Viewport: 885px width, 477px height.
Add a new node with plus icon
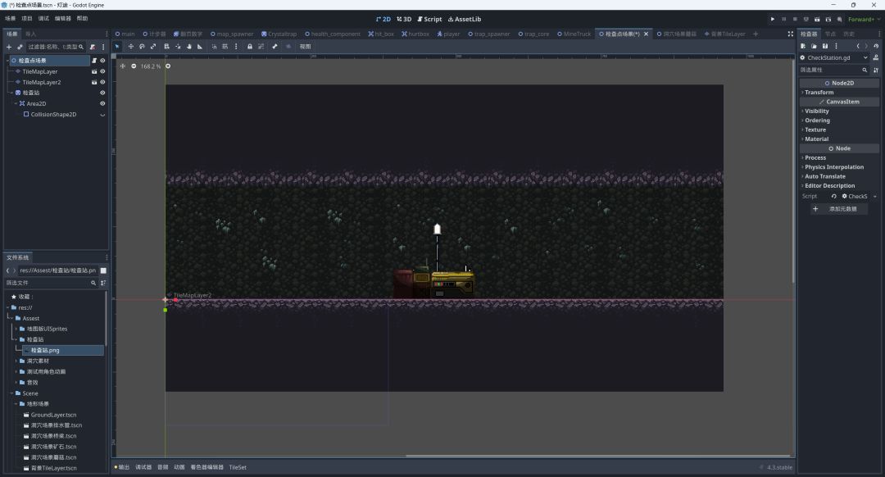(x=9, y=47)
